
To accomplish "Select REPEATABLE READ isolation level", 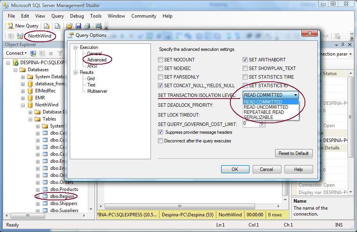I will pos(271,112).
